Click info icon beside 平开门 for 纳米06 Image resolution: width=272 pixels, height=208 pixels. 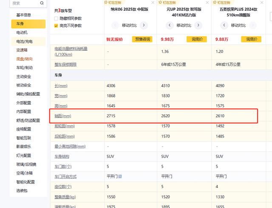coord(120,176)
